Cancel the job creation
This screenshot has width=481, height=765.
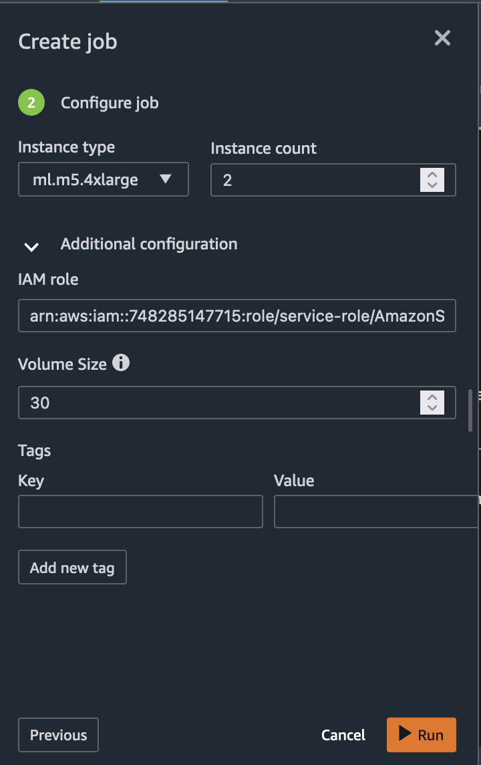pyautogui.click(x=343, y=734)
